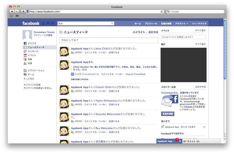The image size is (234, 154).
Task: Click プロフィールを編集 link
Action: [43, 35]
